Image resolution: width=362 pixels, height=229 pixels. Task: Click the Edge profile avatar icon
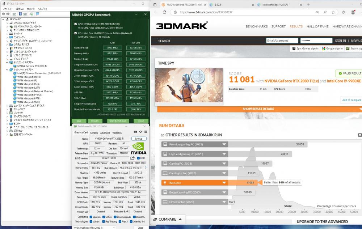[x=353, y=12]
